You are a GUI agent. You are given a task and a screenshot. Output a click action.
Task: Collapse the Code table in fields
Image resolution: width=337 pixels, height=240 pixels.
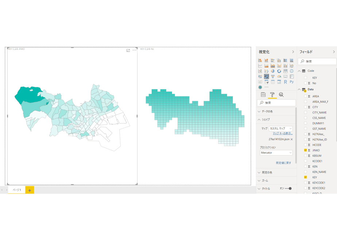(x=299, y=71)
